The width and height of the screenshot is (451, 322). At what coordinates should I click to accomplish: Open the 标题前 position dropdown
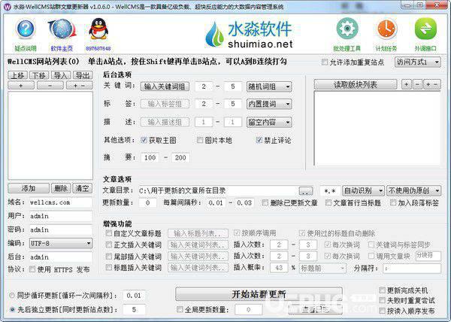click(x=322, y=269)
